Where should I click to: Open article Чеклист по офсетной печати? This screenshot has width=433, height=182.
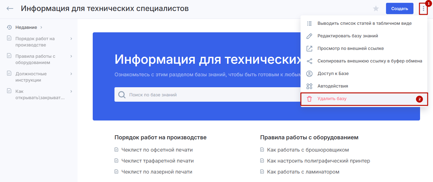[x=157, y=150]
